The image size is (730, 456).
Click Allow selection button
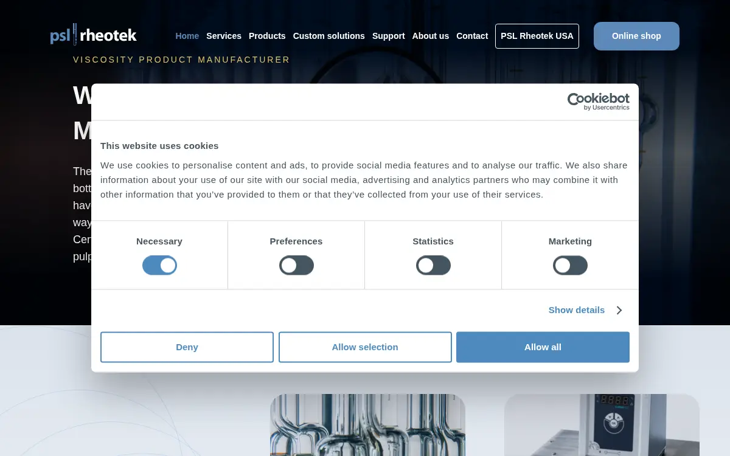tap(365, 347)
